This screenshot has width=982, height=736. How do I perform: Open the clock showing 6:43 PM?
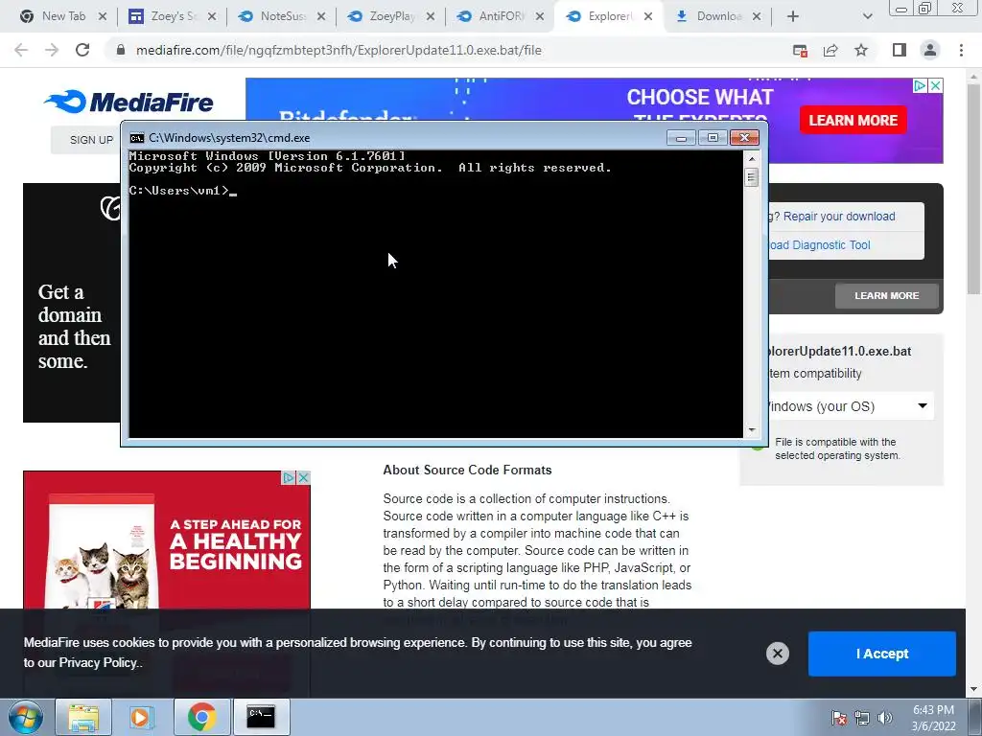pyautogui.click(x=933, y=718)
